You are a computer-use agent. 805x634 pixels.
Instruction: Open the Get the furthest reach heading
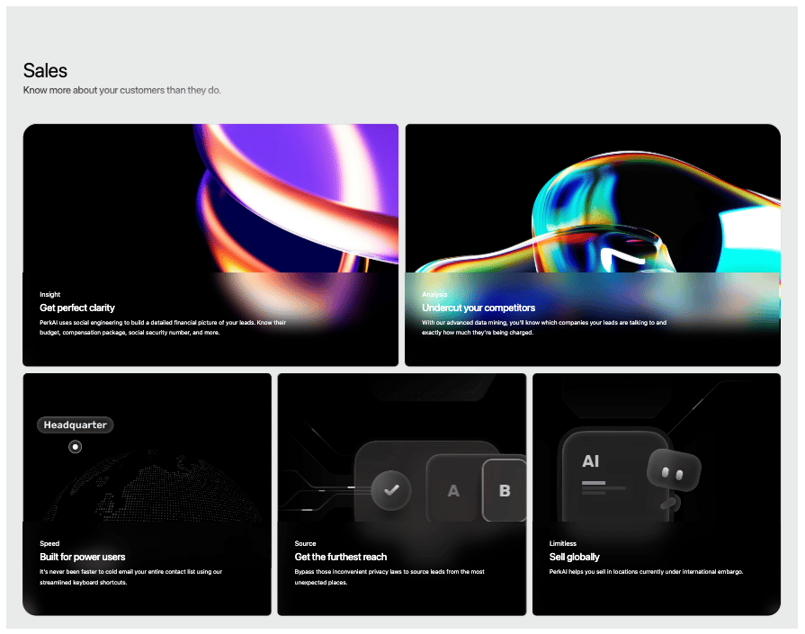click(340, 557)
